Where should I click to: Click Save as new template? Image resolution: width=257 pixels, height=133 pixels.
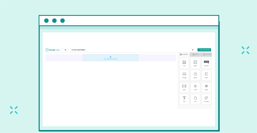click(x=79, y=50)
